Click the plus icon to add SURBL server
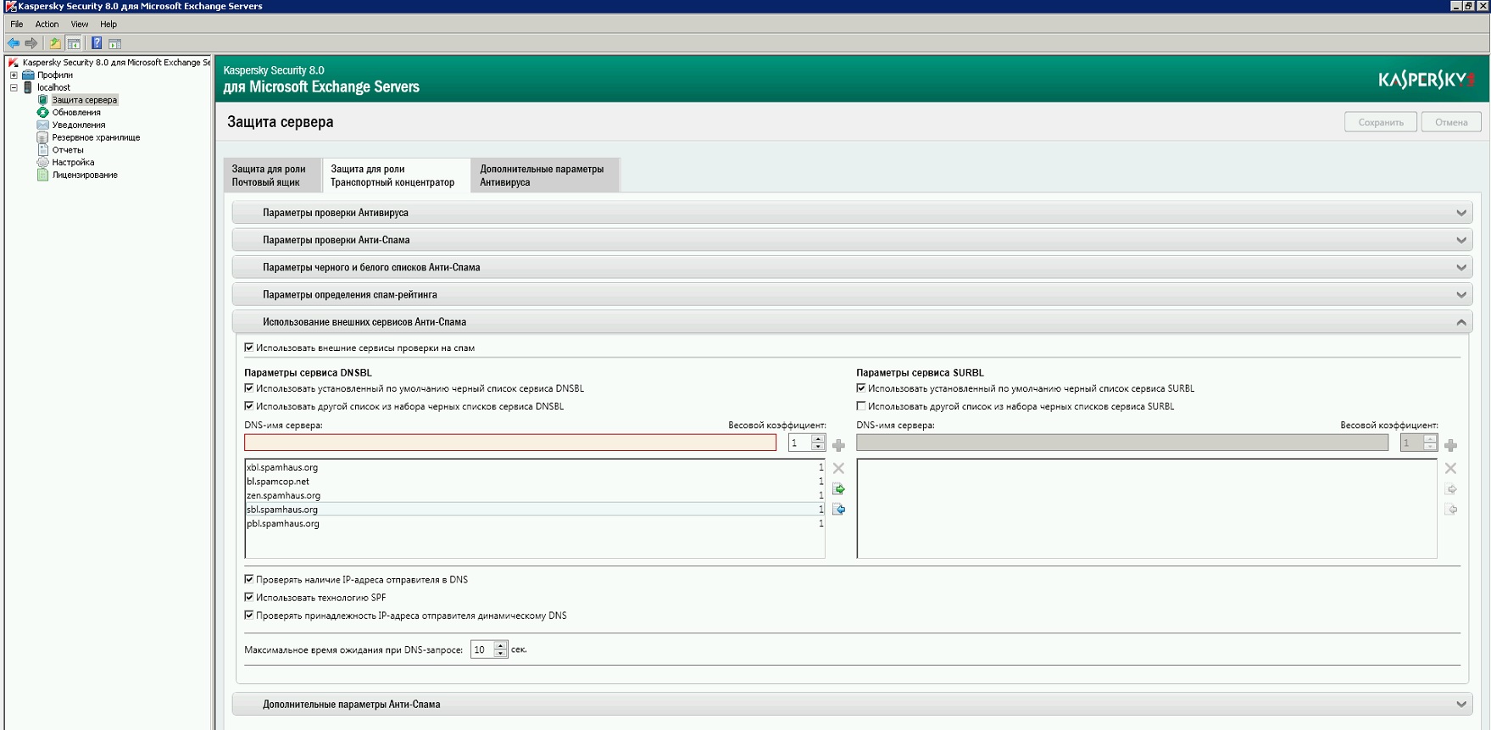This screenshot has width=1491, height=730. 1450,445
